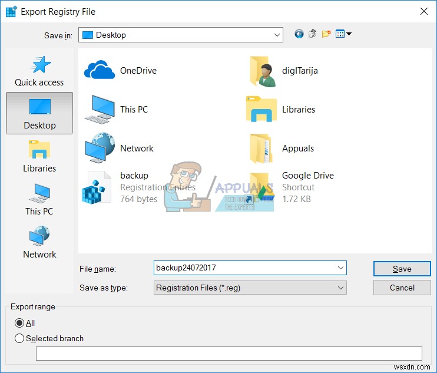Select the OneDrive cloud icon
437x373 pixels.
pyautogui.click(x=99, y=70)
